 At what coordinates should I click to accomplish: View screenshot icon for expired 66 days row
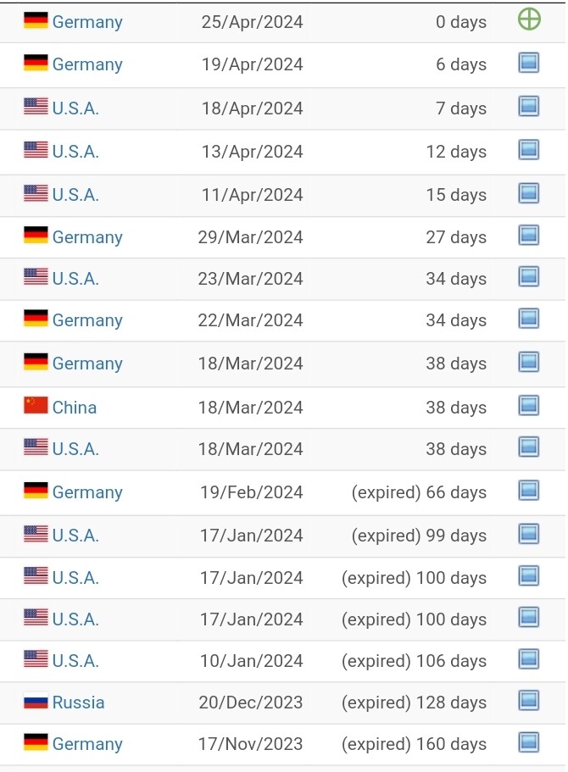click(x=529, y=491)
